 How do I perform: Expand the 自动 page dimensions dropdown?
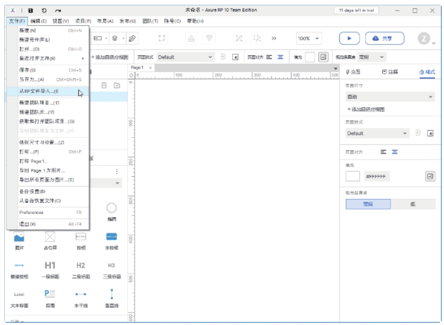[390, 97]
